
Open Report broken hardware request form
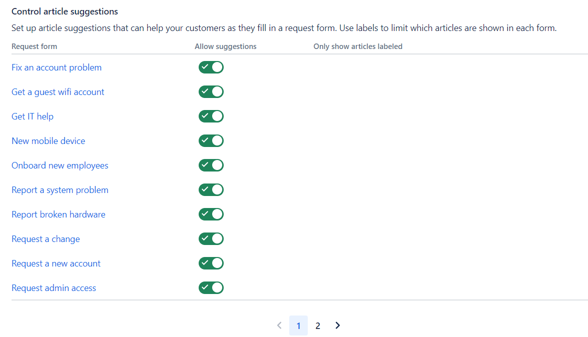point(59,214)
